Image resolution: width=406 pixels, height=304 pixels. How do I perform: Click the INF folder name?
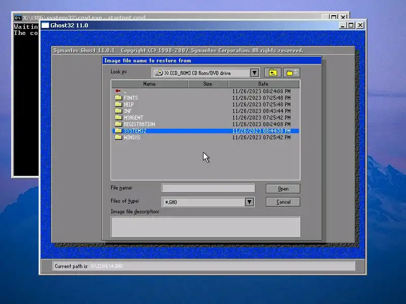128,111
